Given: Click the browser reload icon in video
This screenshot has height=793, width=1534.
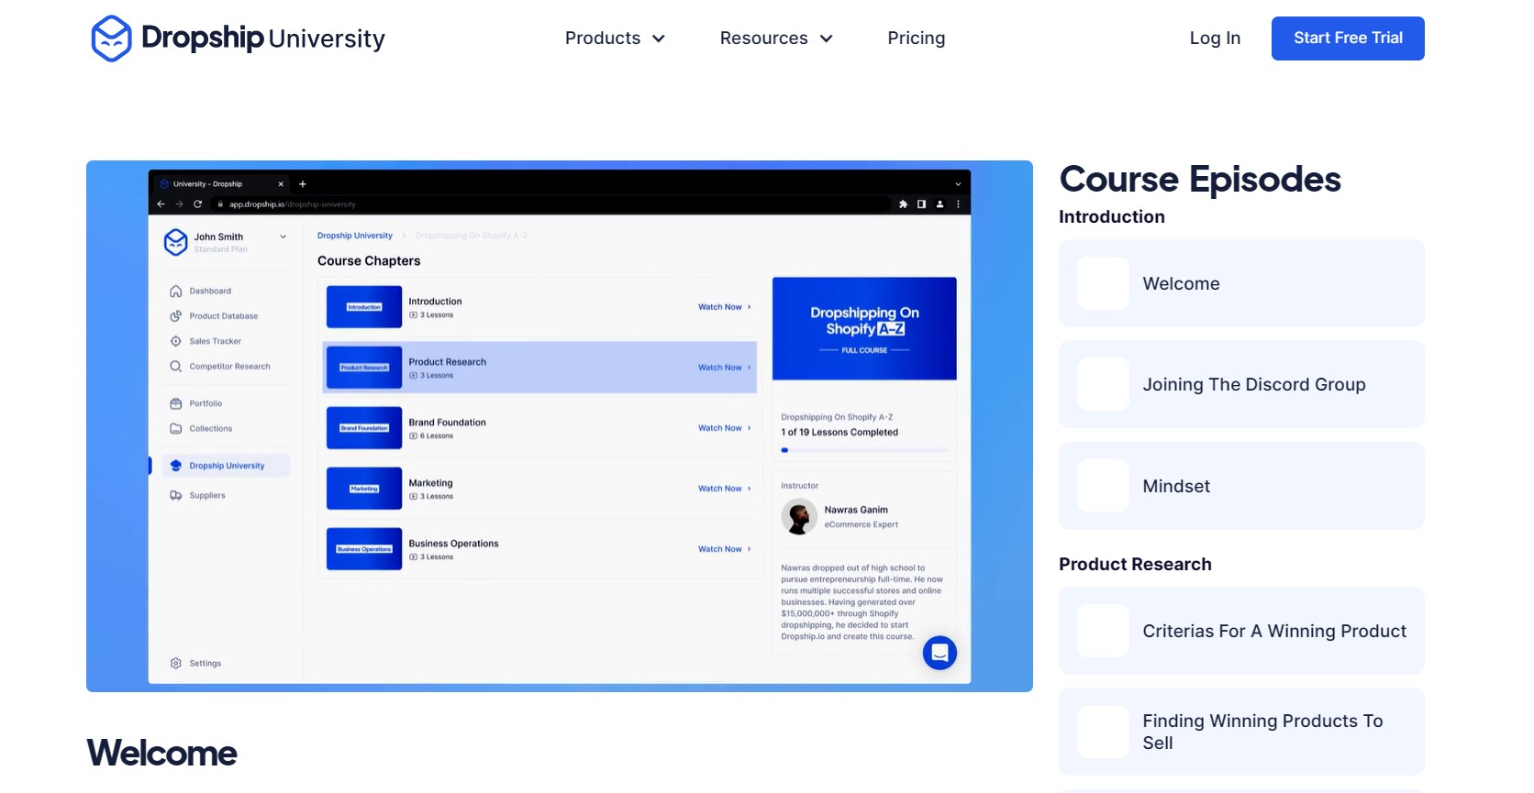Looking at the screenshot, I should click(x=197, y=204).
